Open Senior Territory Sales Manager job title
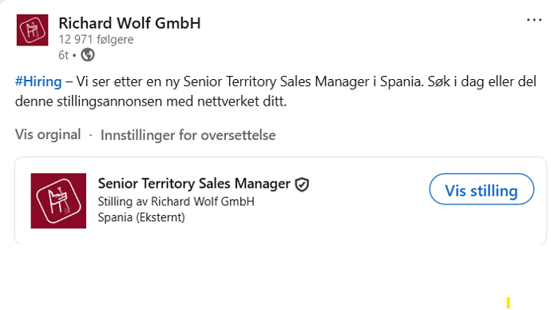Viewport: 551px width, 310px height. (194, 184)
